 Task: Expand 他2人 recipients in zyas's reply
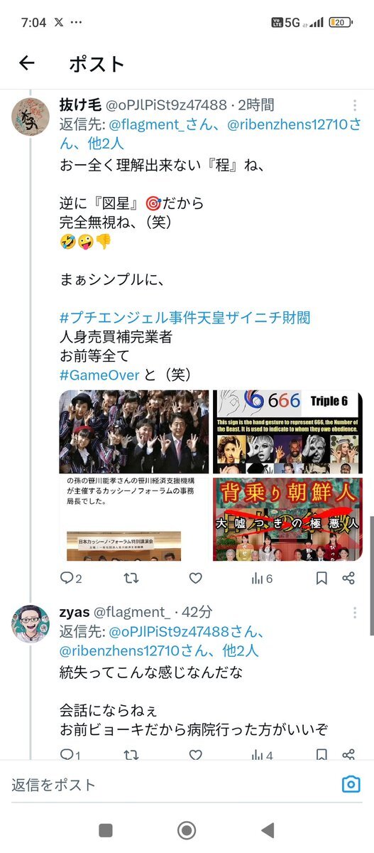pos(241,650)
